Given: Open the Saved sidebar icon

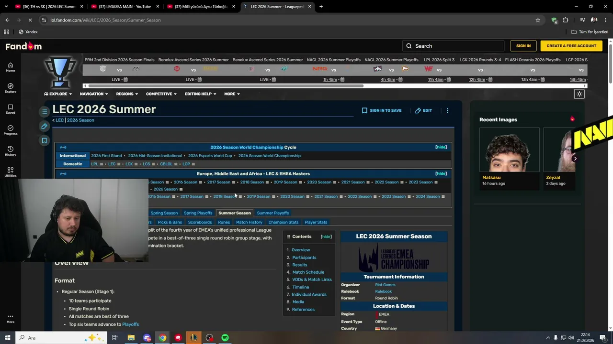Looking at the screenshot, I should (11, 109).
